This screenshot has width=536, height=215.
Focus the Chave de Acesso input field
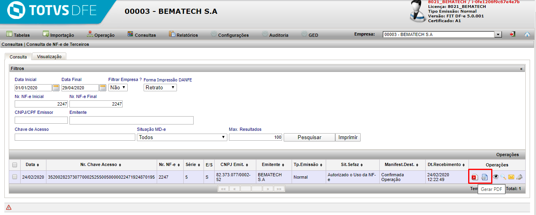pos(75,137)
